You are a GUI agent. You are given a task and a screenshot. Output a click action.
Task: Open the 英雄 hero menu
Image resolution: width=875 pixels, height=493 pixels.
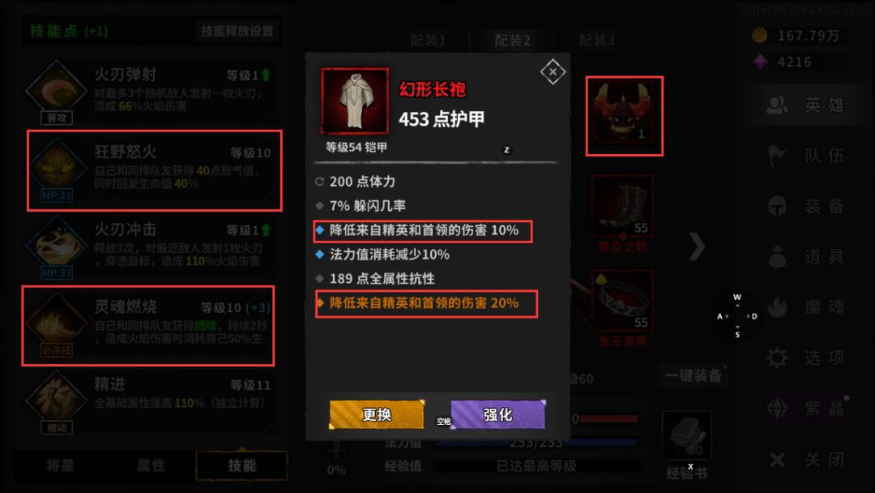[806, 105]
